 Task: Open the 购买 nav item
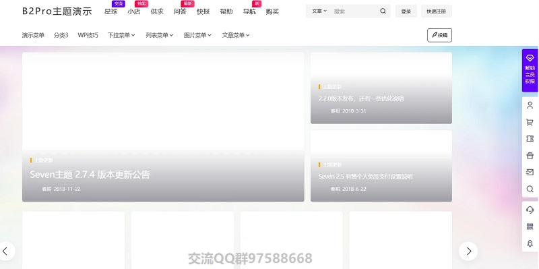(x=272, y=11)
